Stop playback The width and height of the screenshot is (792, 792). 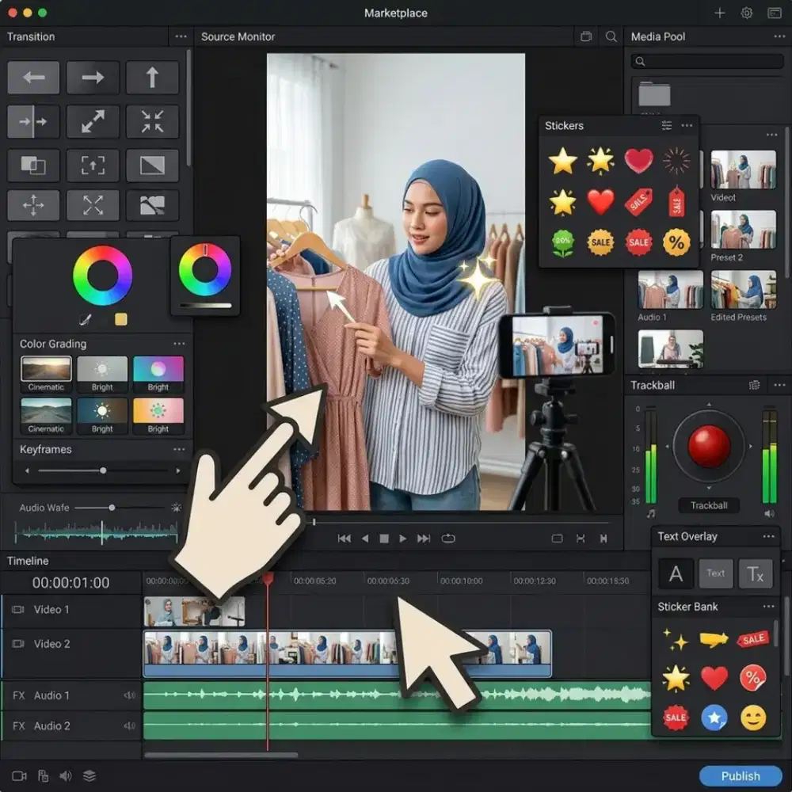click(x=384, y=539)
